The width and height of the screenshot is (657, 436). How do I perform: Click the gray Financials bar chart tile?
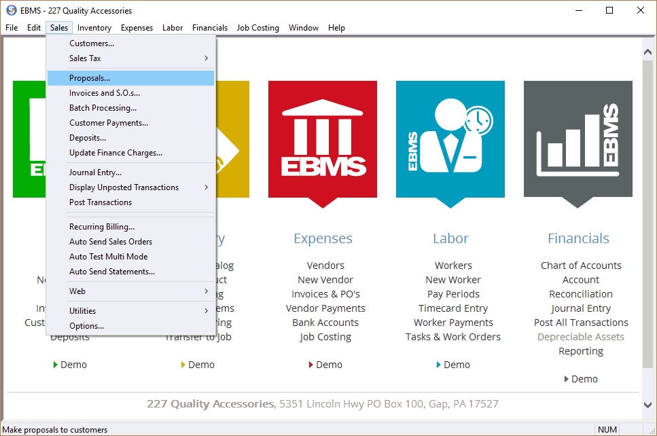pos(578,144)
